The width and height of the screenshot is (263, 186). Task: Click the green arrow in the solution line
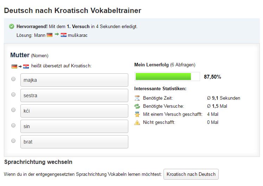pyautogui.click(x=57, y=35)
